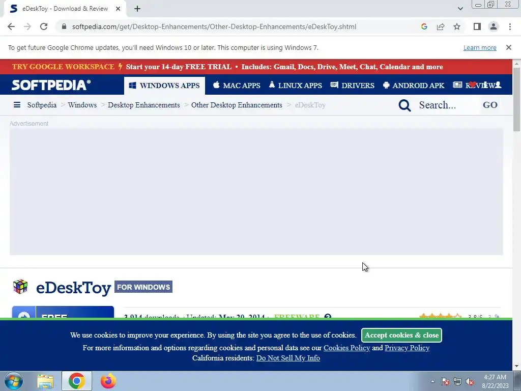This screenshot has width=521, height=391.
Task: Open the Learn more link
Action: (480, 47)
